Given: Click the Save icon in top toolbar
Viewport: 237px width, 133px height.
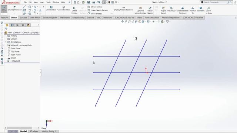Looking at the screenshot, I should click(89, 2).
